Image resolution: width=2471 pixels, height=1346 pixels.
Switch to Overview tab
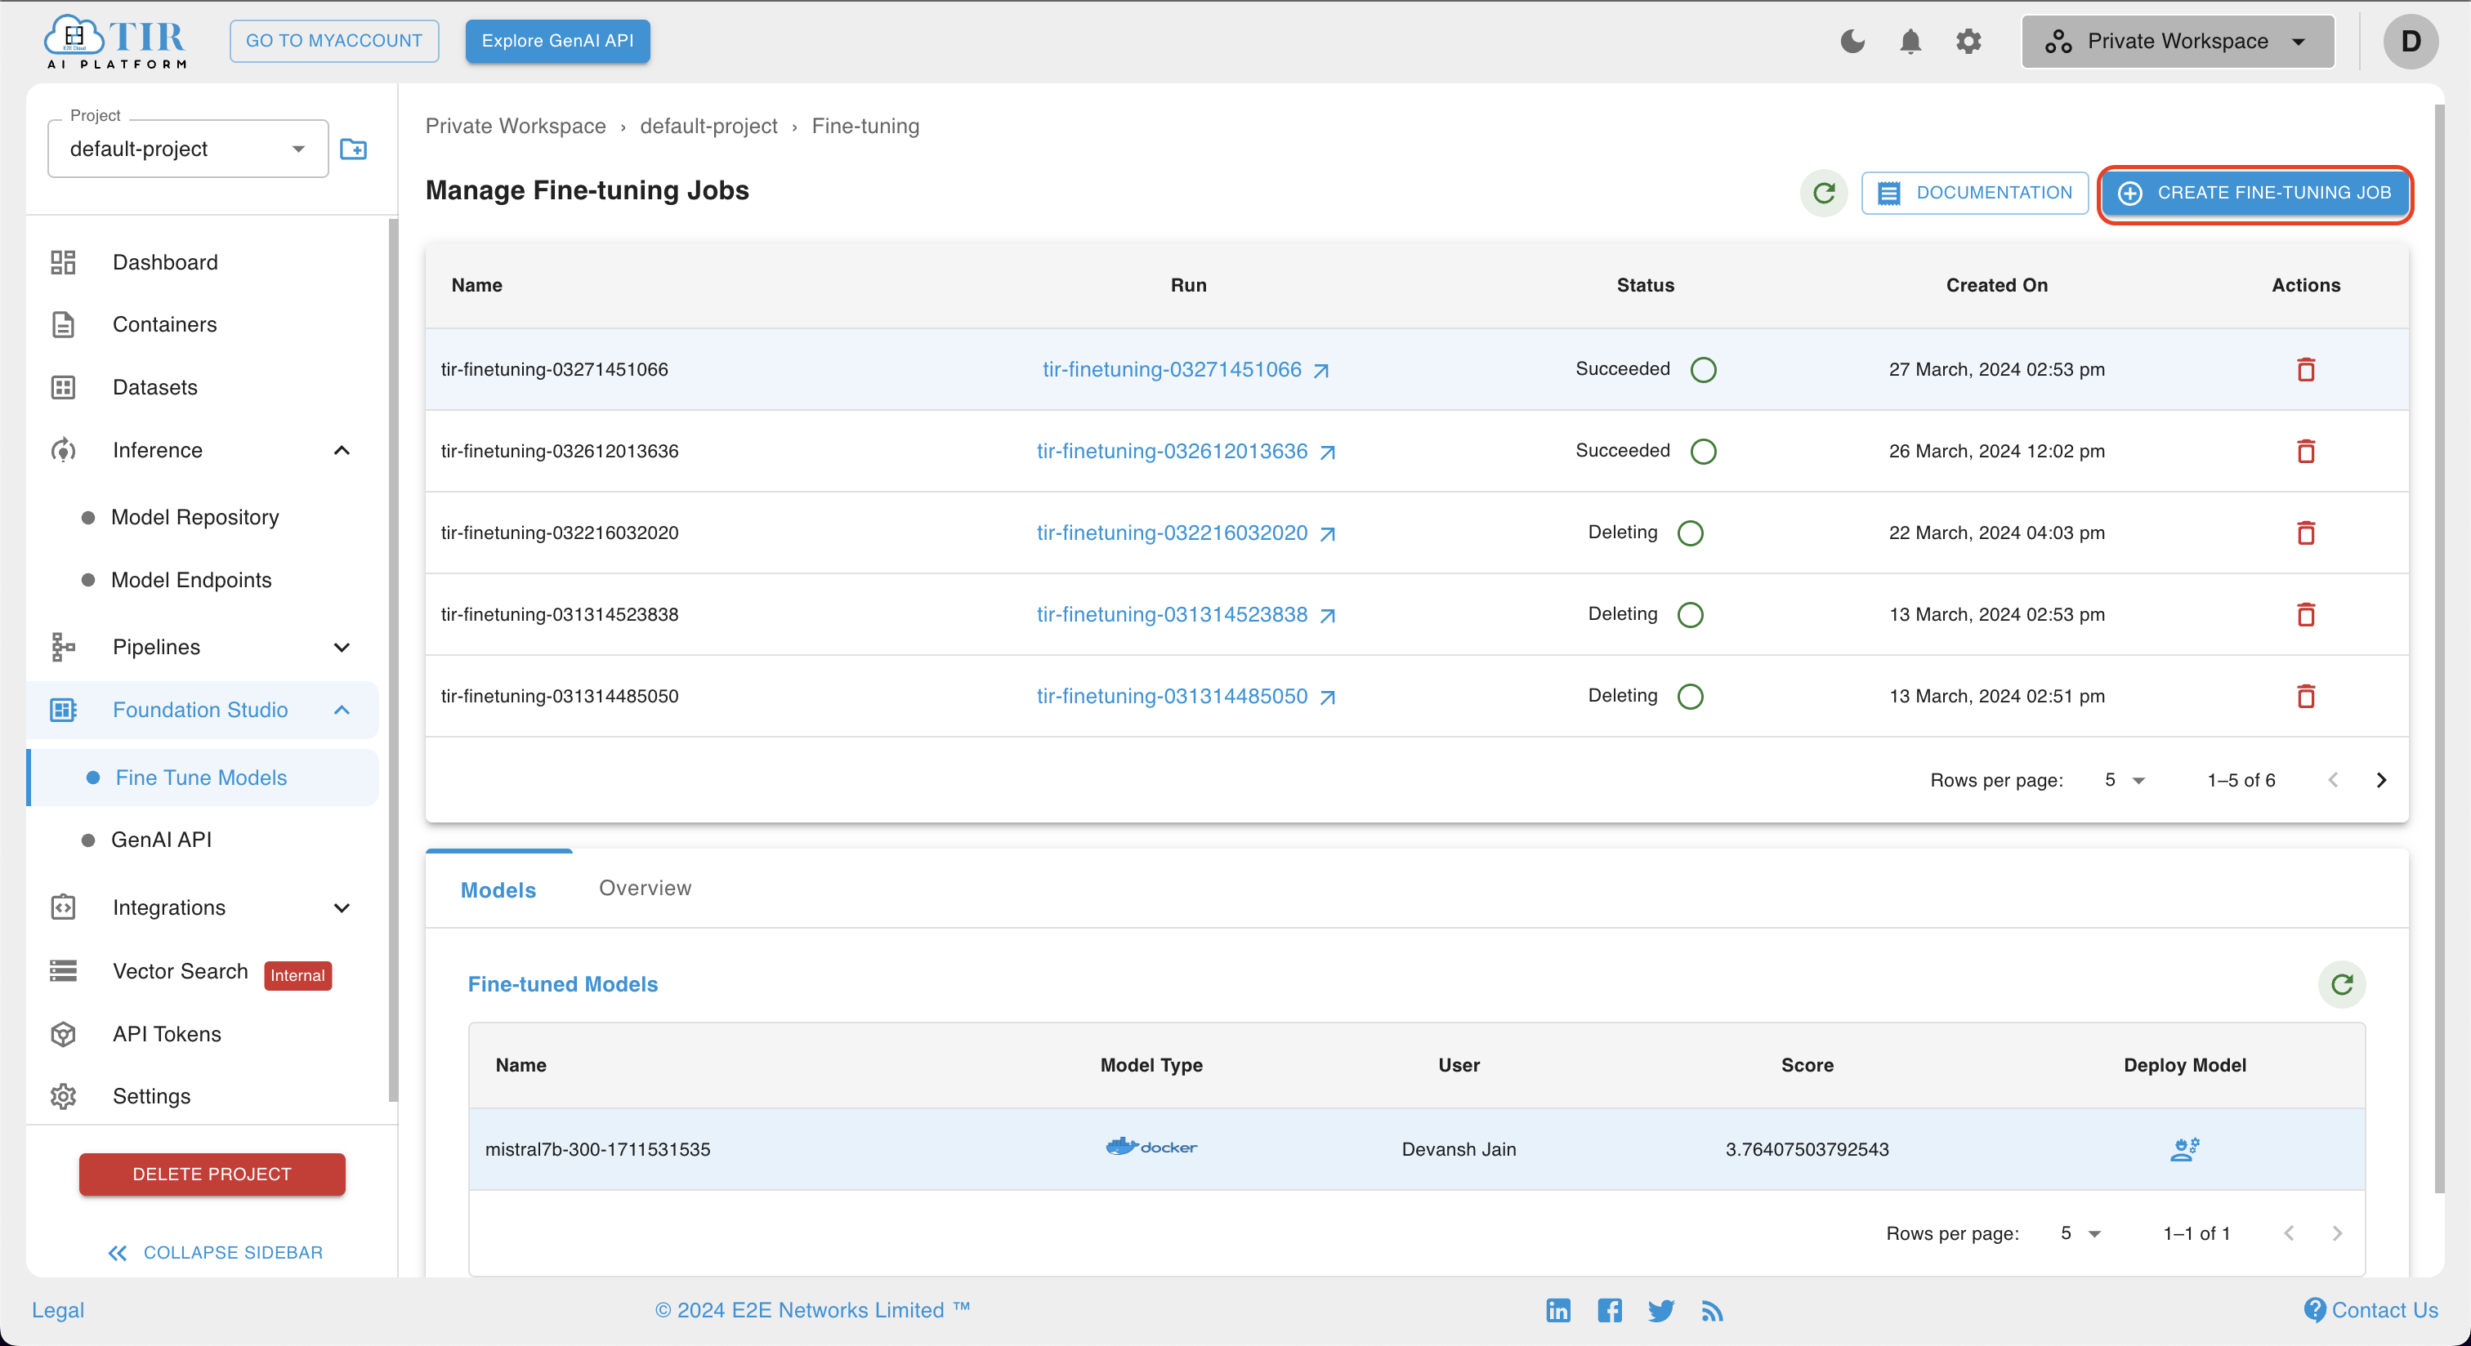point(645,888)
